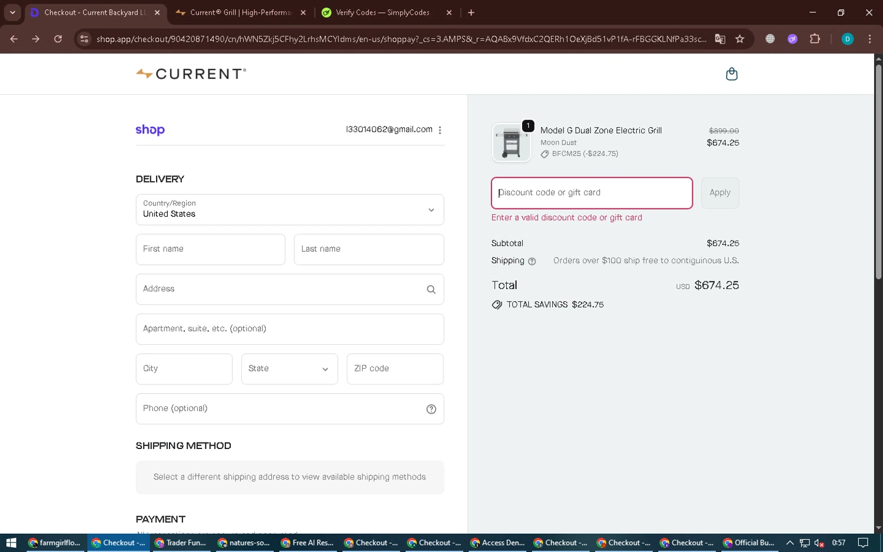883x552 pixels.
Task: Open the tab search dropdown arrow
Action: [12, 12]
